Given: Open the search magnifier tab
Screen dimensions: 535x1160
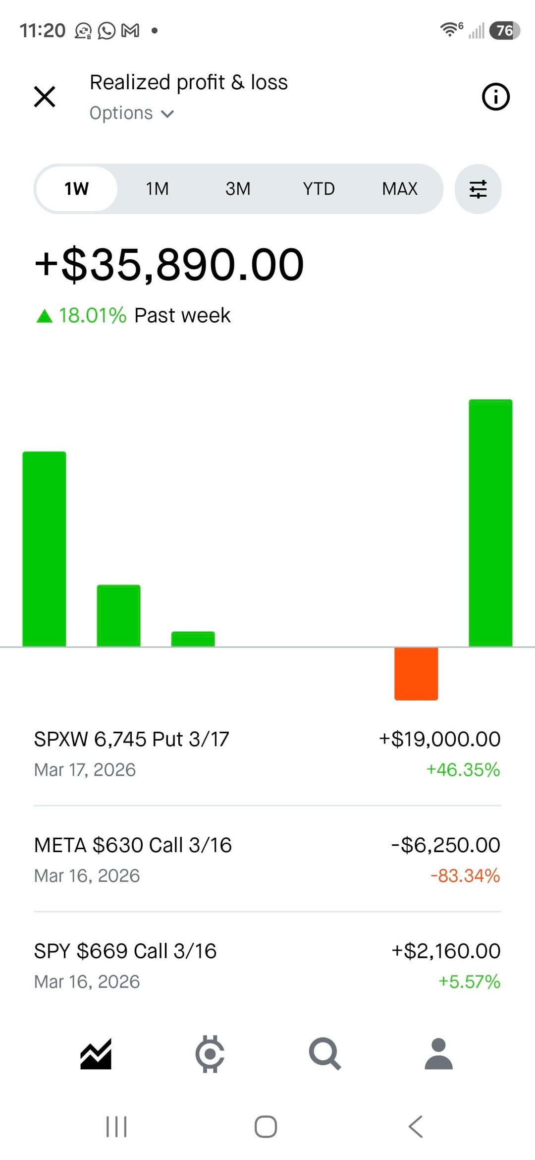Looking at the screenshot, I should pyautogui.click(x=324, y=1053).
